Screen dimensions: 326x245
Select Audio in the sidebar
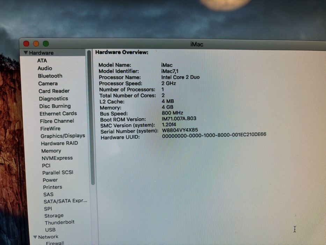point(45,68)
